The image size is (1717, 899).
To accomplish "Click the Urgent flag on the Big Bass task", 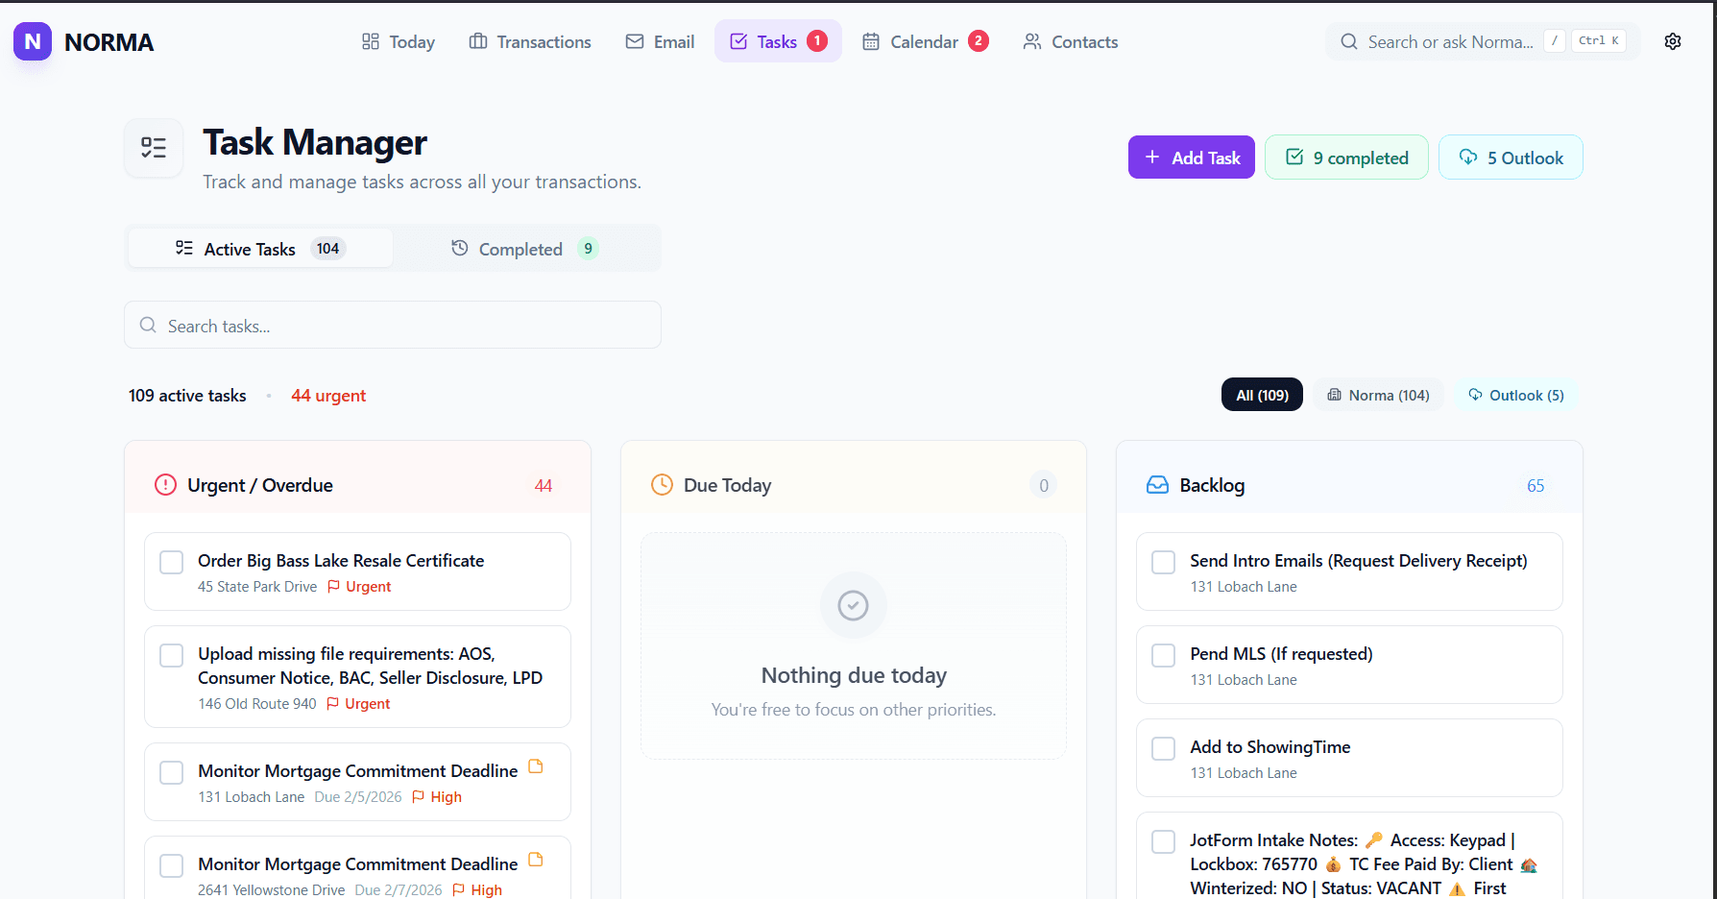I will pyautogui.click(x=331, y=587).
